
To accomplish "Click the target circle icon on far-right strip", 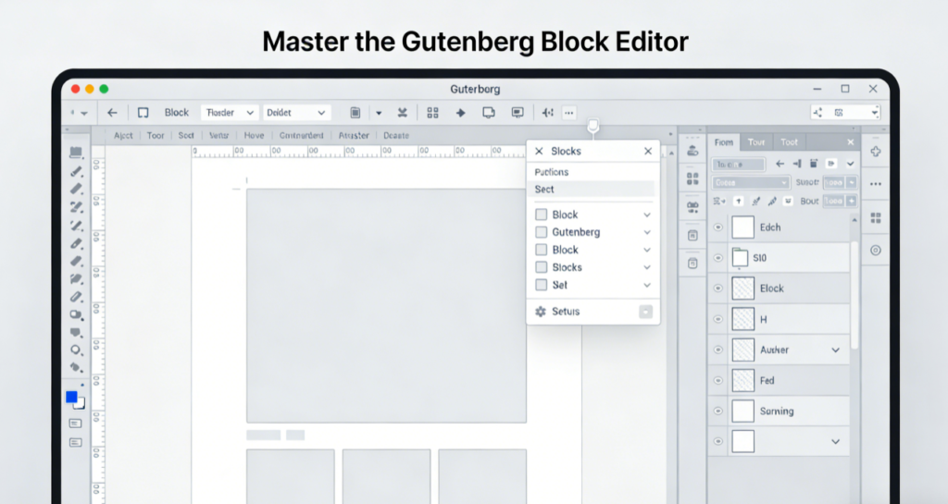I will [875, 251].
